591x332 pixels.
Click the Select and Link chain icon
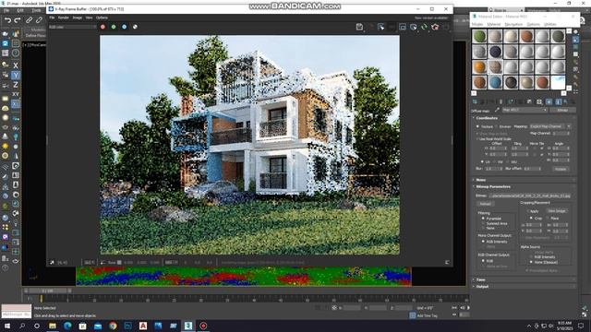(29, 20)
